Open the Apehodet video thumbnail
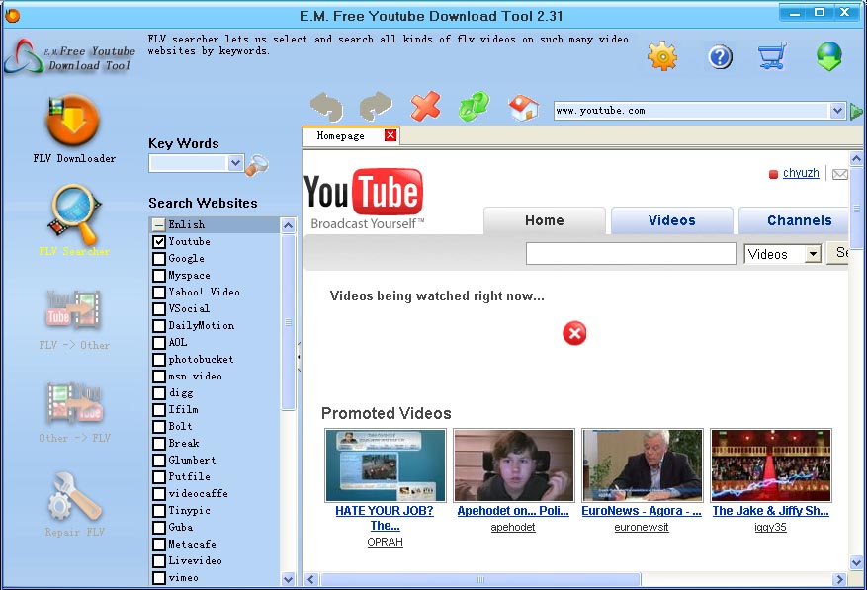867x590 pixels. (x=514, y=465)
